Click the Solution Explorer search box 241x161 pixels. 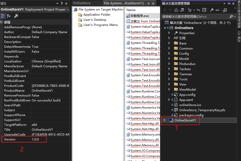coord(195,16)
